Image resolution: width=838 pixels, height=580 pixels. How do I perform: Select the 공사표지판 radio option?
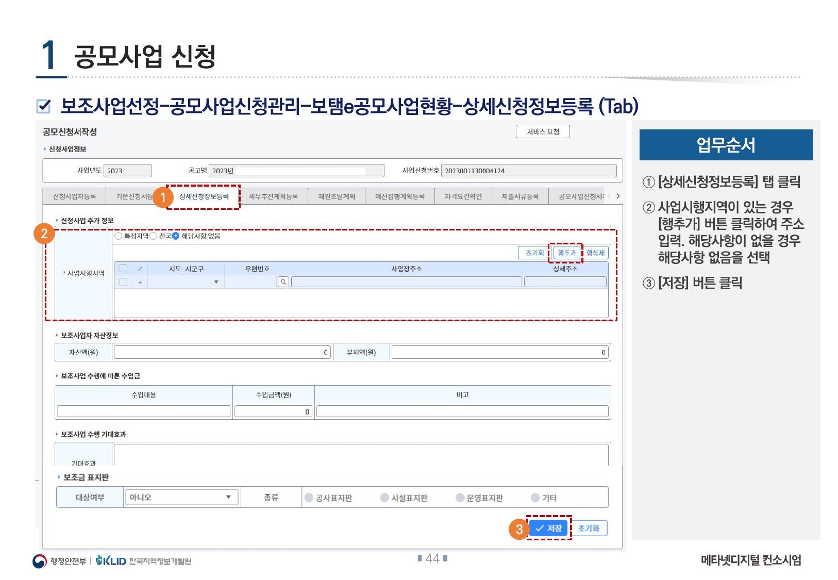pos(309,498)
